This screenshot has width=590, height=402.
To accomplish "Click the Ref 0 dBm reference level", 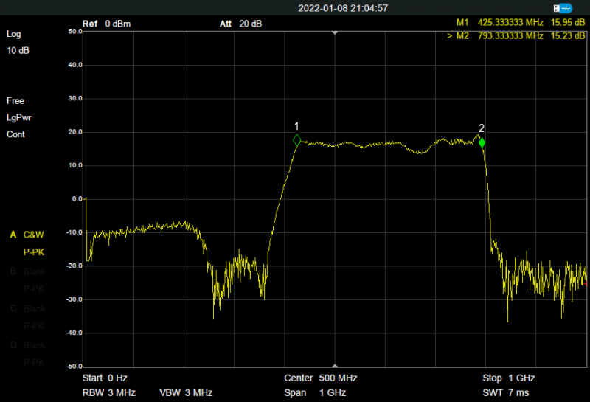I will (x=106, y=24).
